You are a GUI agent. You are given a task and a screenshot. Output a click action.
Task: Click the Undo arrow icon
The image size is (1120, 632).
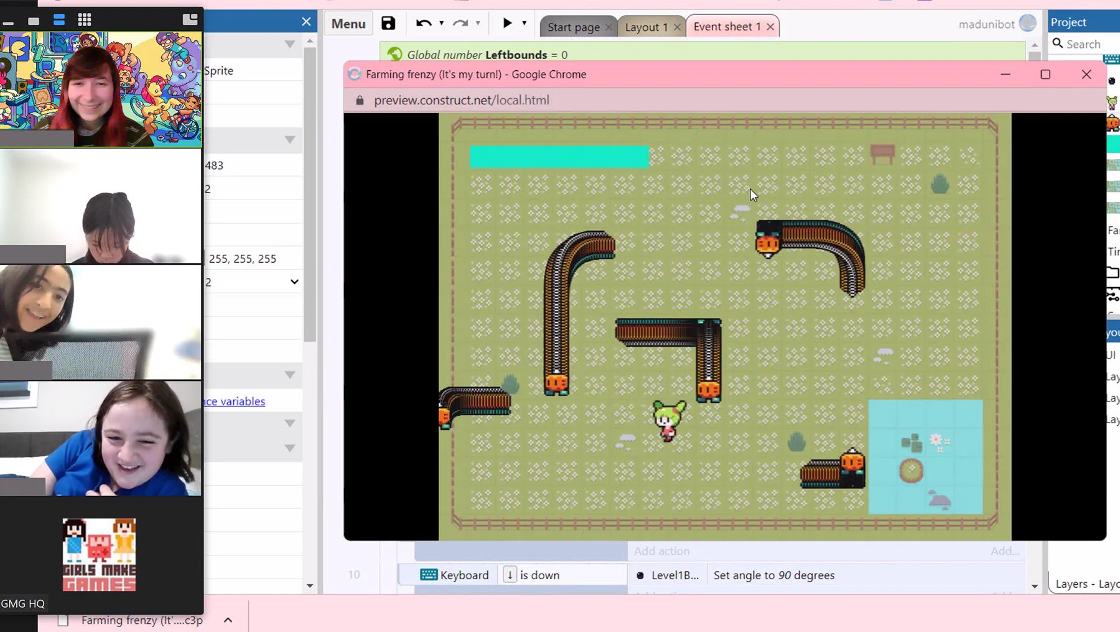coord(423,24)
